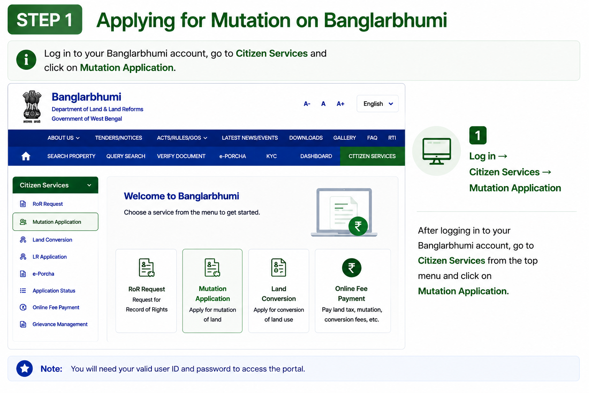The width and height of the screenshot is (589, 393).
Task: Click the blue star note icon
Action: (x=25, y=368)
